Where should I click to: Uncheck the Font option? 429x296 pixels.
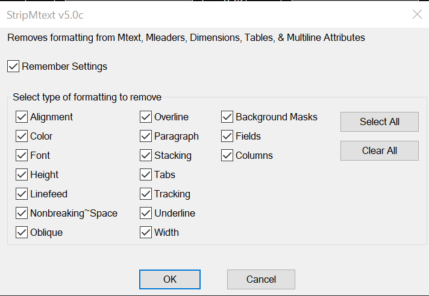click(22, 155)
